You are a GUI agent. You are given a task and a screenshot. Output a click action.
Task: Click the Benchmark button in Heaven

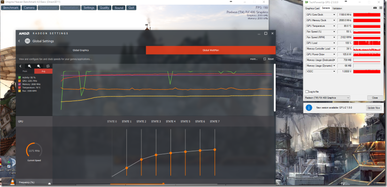click(11, 8)
